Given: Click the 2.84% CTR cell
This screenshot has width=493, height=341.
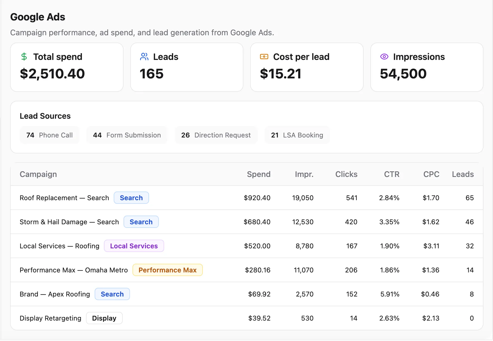Looking at the screenshot, I should [389, 198].
